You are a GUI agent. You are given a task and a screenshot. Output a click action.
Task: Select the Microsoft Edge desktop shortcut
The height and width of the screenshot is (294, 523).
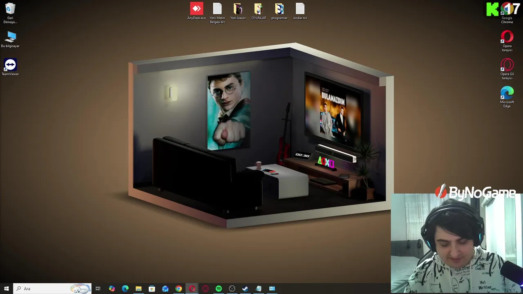point(507,97)
